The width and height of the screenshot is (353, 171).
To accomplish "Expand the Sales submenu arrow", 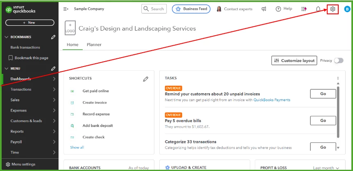I will (54, 100).
